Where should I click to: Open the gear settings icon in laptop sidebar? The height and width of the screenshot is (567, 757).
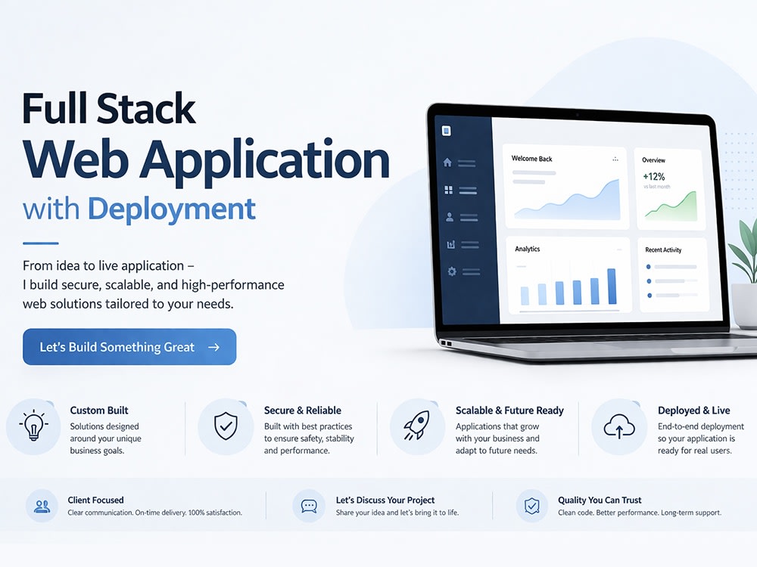[452, 271]
